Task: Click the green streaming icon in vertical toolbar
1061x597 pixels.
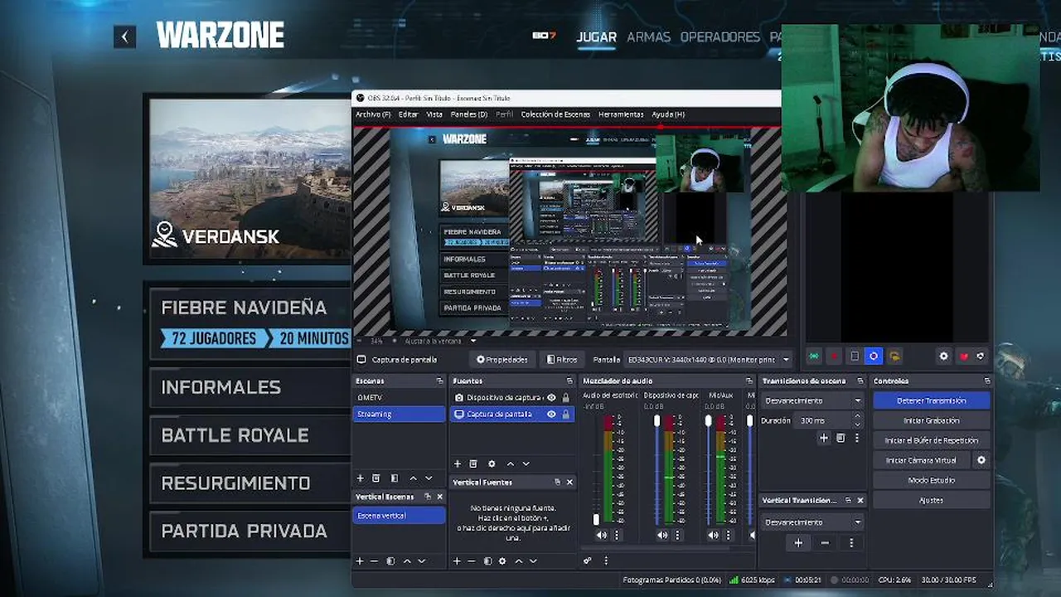Action: click(x=814, y=356)
